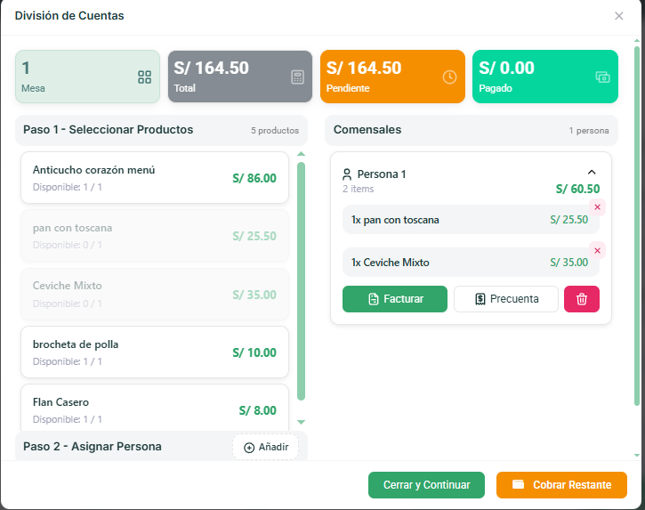Screen dimensions: 645x510
Task: Click the '5 productos' count label
Action: 275,131
